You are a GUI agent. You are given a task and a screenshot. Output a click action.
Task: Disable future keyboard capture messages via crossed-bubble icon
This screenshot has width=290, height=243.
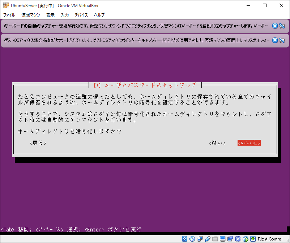tap(281, 26)
